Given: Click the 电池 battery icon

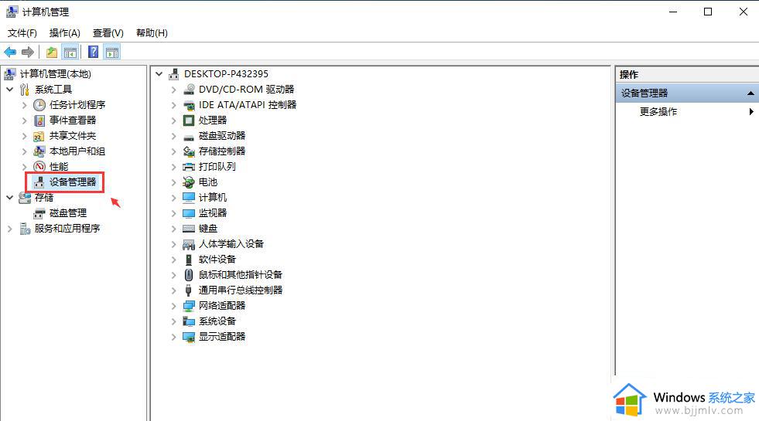Looking at the screenshot, I should click(189, 182).
